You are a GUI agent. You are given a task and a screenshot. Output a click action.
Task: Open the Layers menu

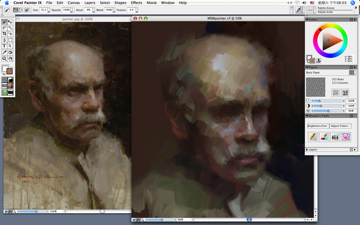[x=90, y=3]
